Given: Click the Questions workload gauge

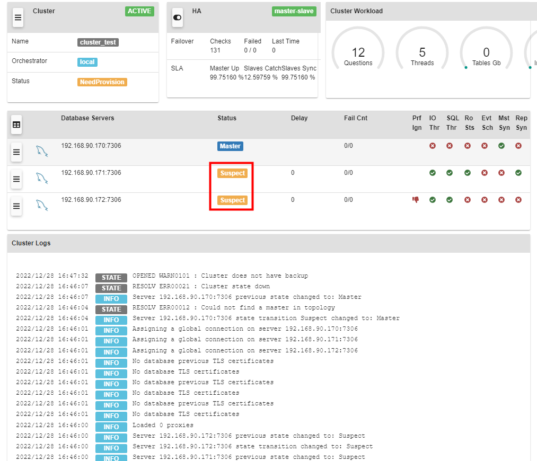Looking at the screenshot, I should coord(358,52).
